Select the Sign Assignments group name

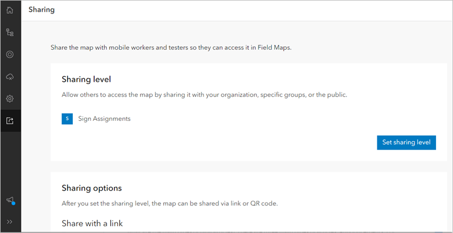104,118
